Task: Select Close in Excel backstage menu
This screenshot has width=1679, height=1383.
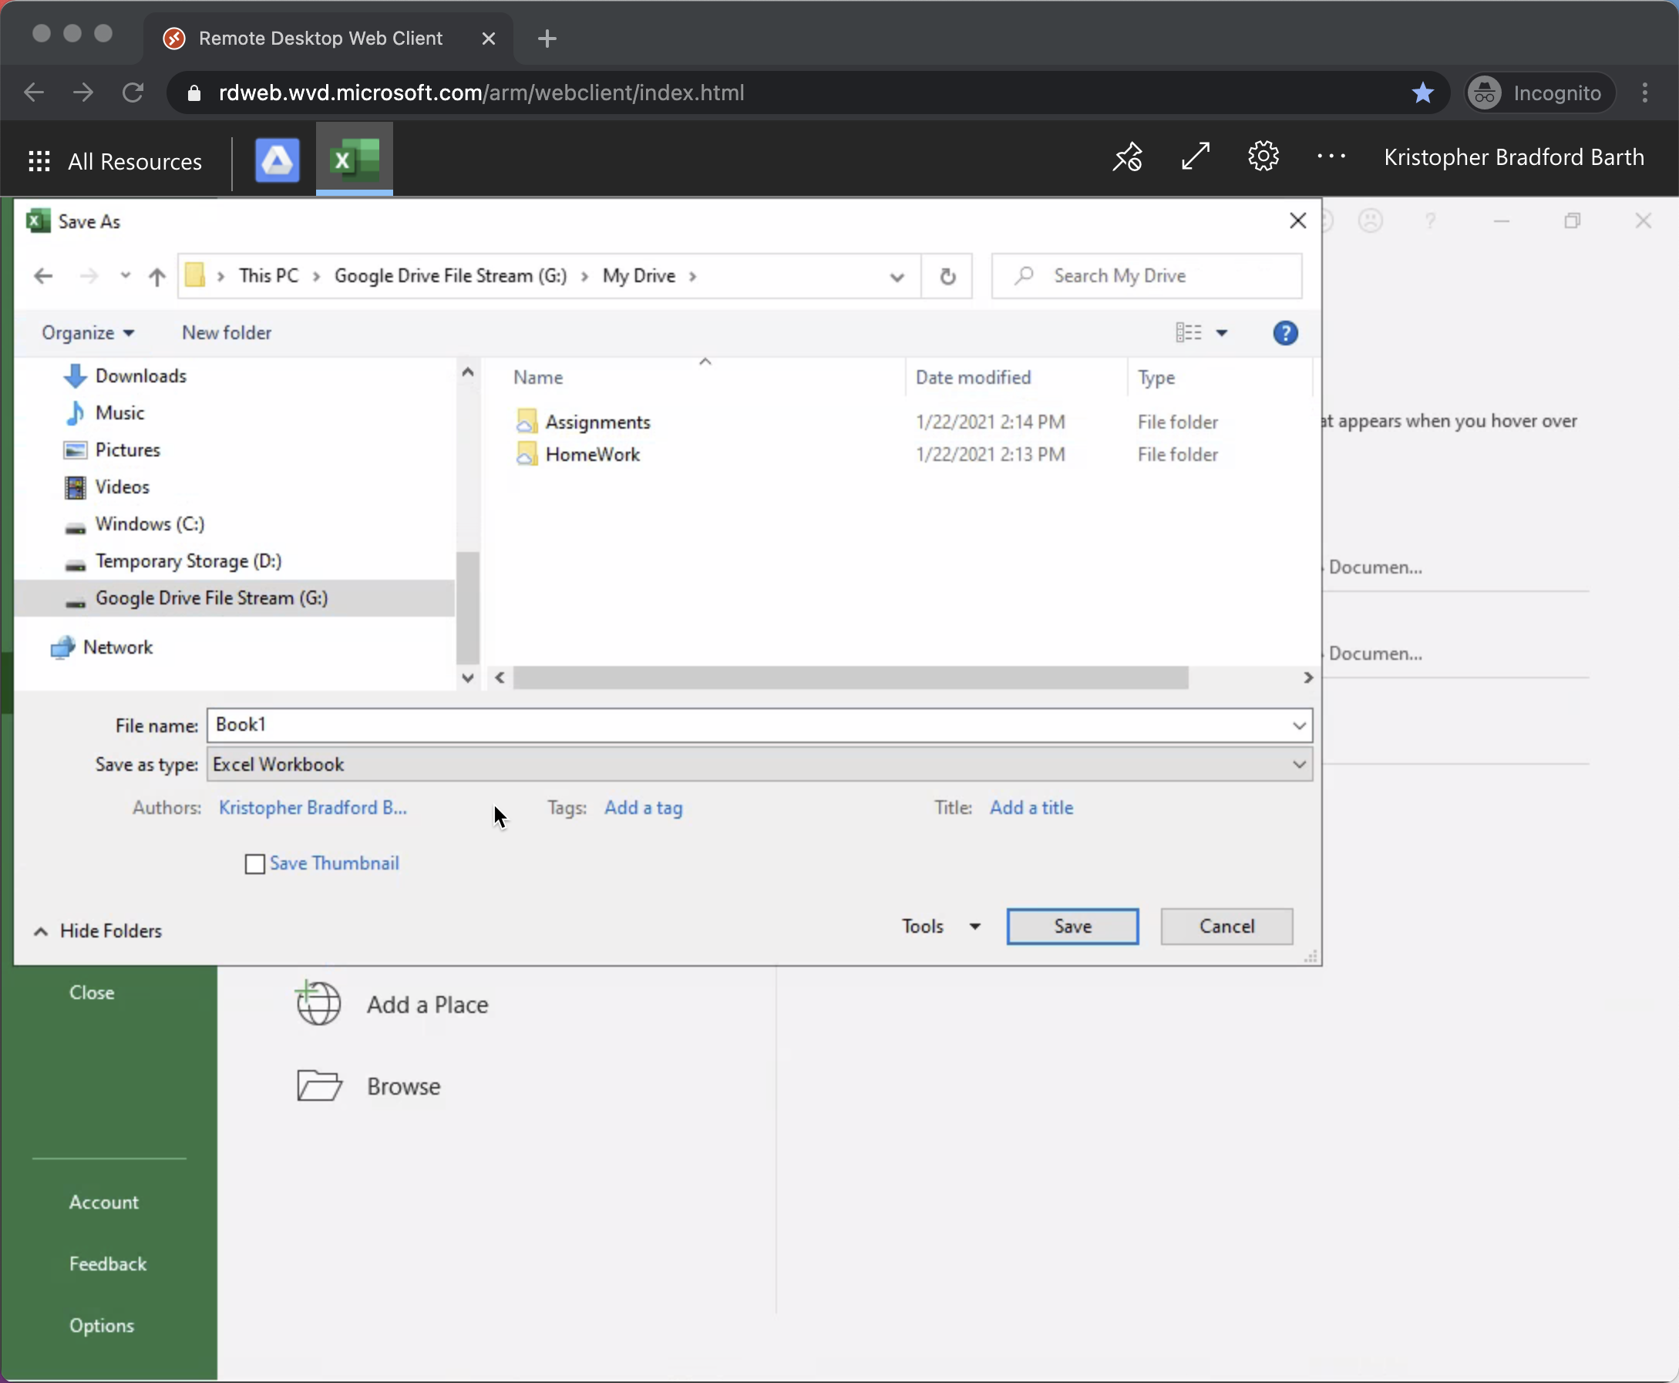Action: click(92, 993)
